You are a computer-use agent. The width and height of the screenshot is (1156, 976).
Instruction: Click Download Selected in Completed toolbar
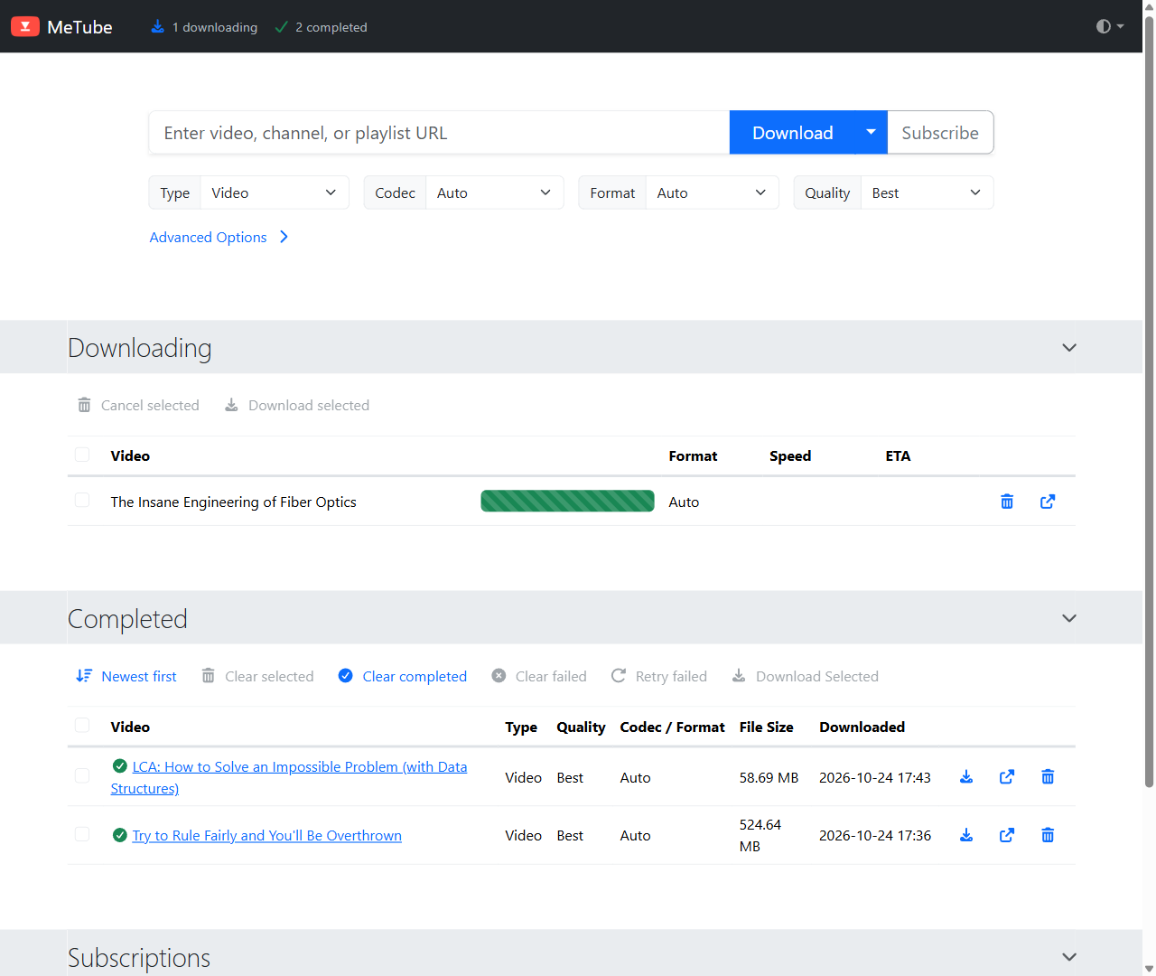pyautogui.click(x=805, y=676)
